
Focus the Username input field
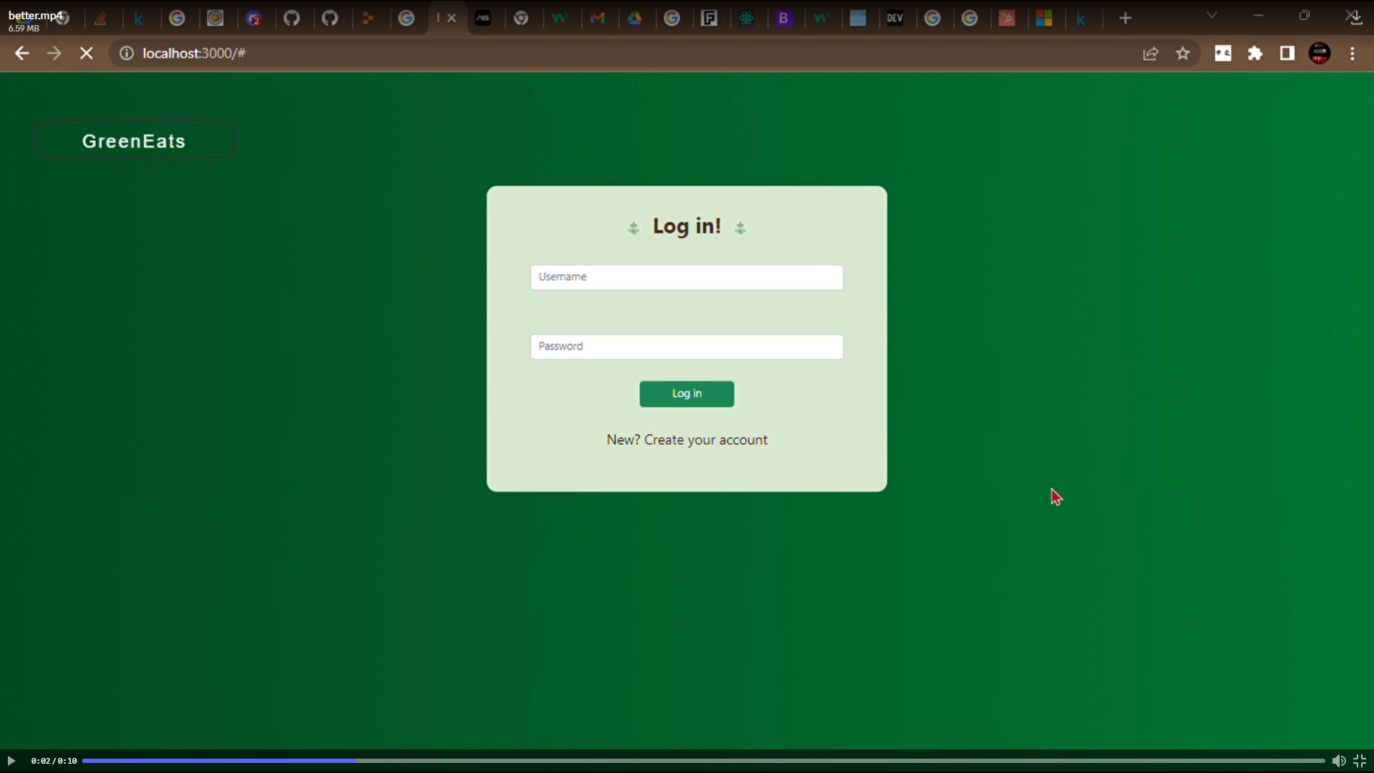coord(686,278)
